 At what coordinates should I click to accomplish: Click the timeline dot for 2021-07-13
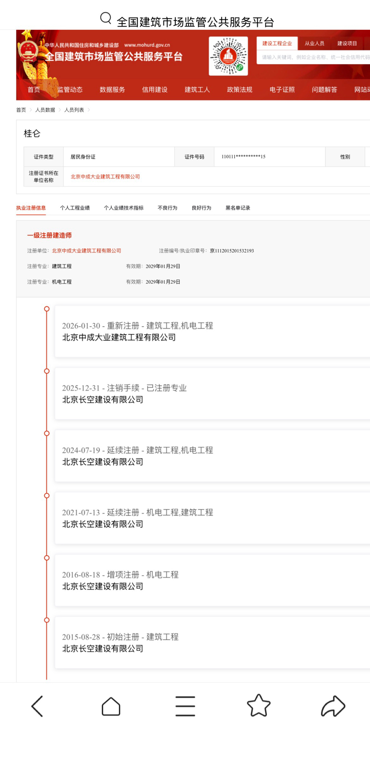click(x=47, y=495)
